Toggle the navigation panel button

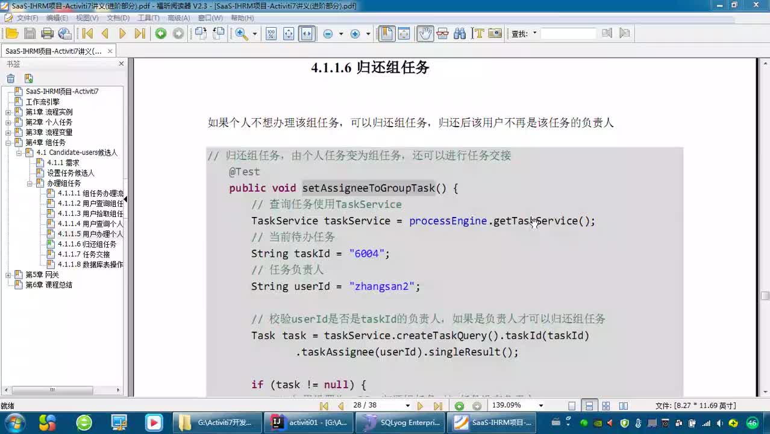[387, 34]
